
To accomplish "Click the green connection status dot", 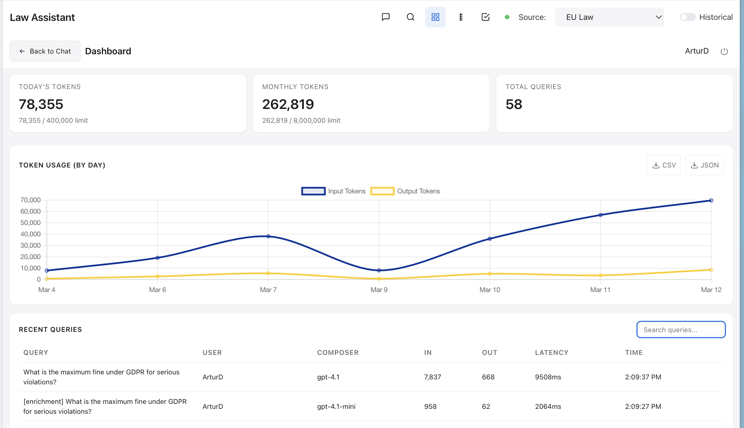I will pos(507,17).
